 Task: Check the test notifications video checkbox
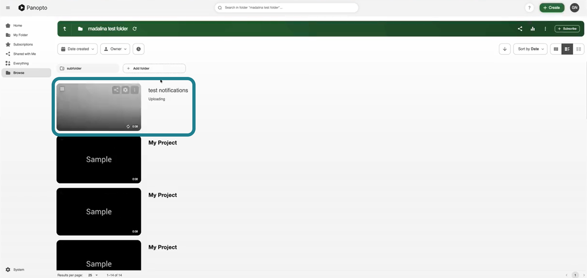coord(62,89)
